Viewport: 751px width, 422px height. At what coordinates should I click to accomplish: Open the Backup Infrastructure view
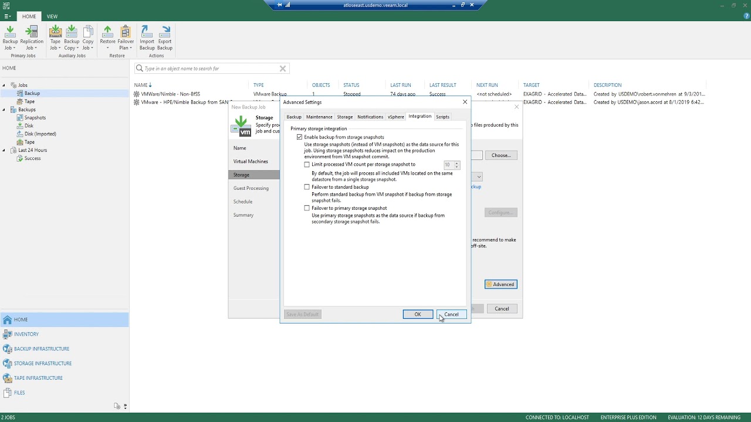click(65, 349)
